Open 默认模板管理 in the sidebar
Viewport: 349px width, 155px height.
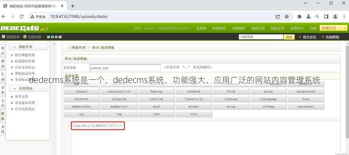pyautogui.click(x=25, y=55)
